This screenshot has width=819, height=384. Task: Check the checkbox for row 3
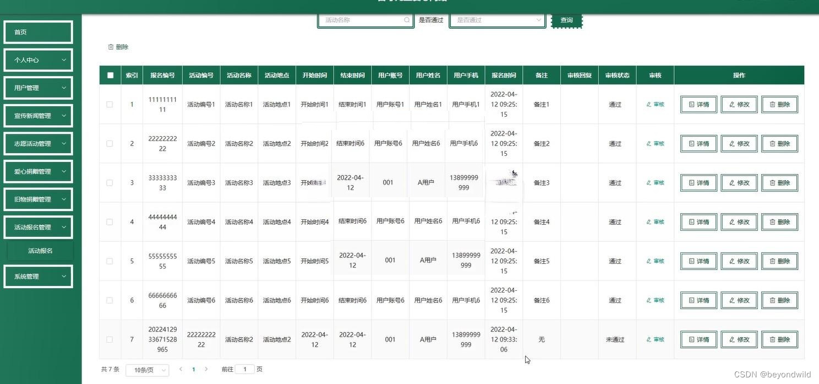click(110, 182)
